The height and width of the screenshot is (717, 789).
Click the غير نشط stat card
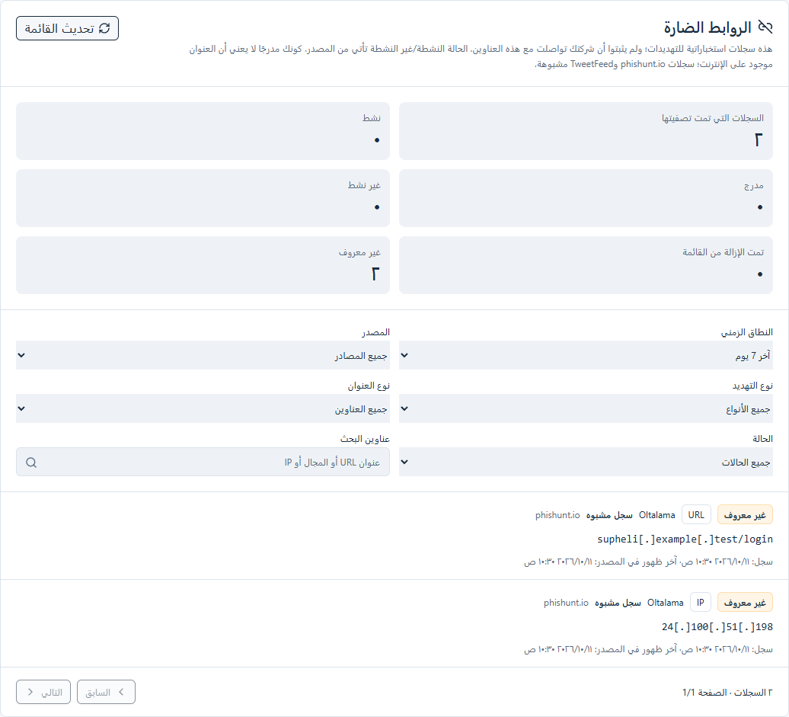pos(203,198)
